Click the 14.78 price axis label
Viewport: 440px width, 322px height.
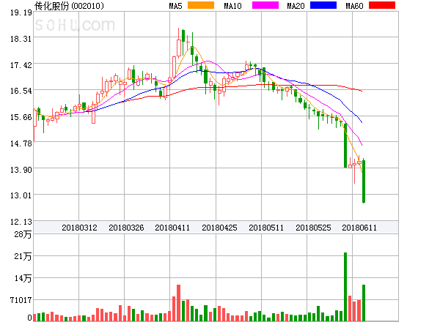(x=21, y=143)
